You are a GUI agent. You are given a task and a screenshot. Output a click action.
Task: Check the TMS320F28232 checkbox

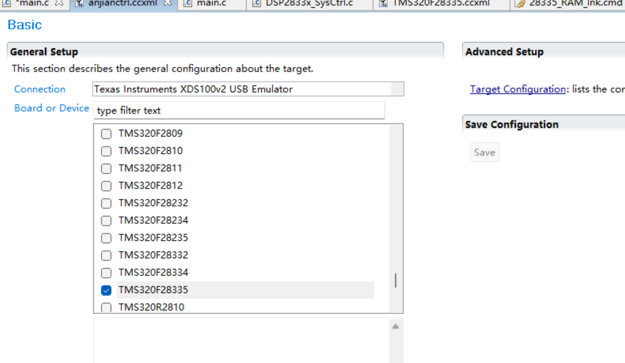click(x=106, y=203)
